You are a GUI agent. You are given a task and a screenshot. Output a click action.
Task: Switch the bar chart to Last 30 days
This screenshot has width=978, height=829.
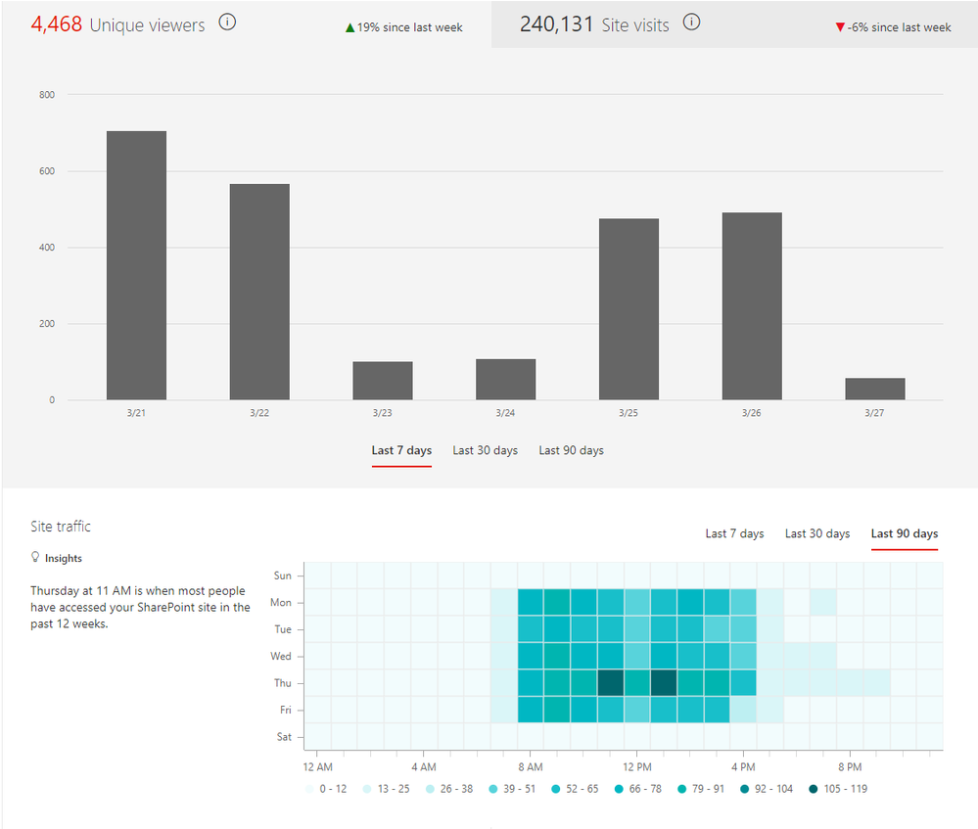coord(486,450)
